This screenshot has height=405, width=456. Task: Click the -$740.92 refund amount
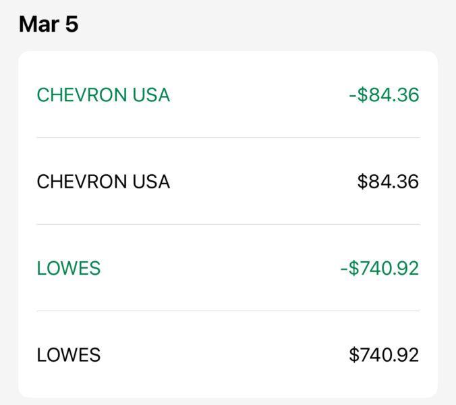tap(379, 268)
